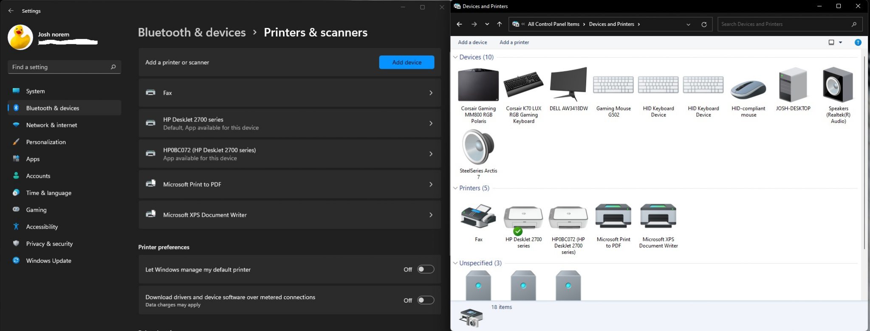Open Personalization settings
Viewport: 870px width, 331px height.
[x=65, y=142]
